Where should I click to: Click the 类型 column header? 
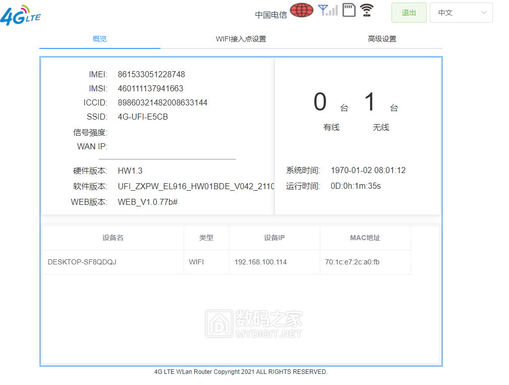206,238
